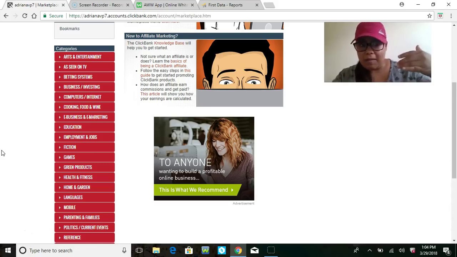The width and height of the screenshot is (457, 257).
Task: Select the adrianavp7 Marketplace tab
Action: click(x=36, y=5)
